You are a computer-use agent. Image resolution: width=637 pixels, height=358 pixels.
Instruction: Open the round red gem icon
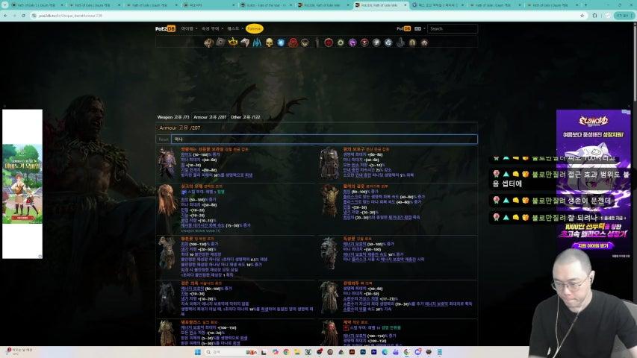[329, 43]
